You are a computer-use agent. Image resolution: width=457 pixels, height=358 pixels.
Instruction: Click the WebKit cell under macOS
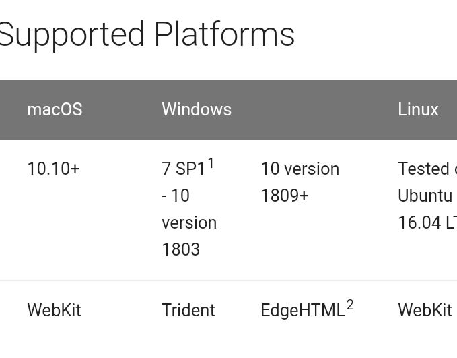[x=55, y=310]
